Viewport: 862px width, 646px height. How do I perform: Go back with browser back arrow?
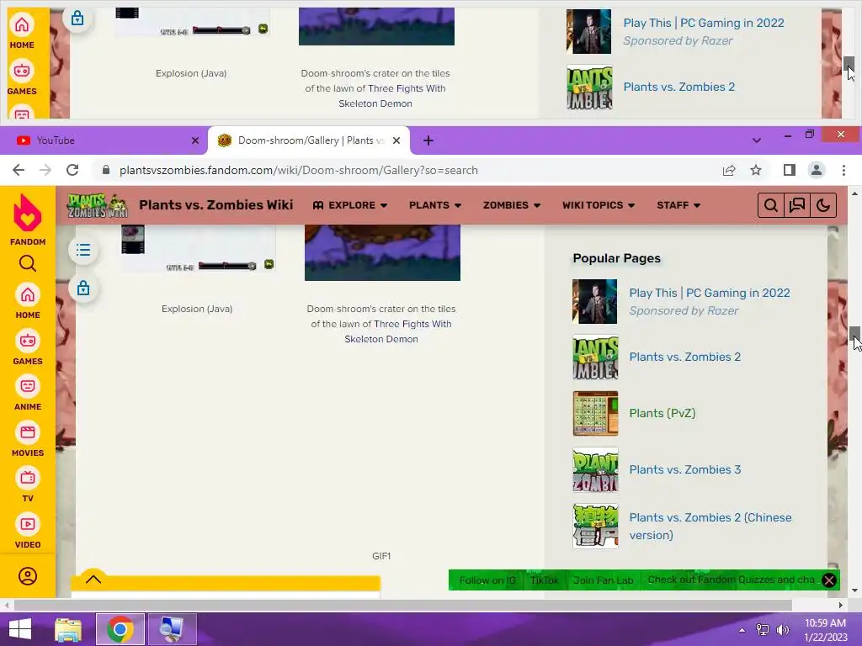19,170
